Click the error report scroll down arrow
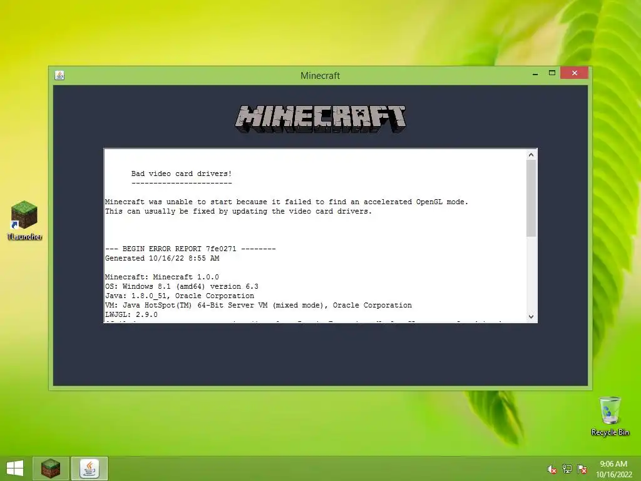The height and width of the screenshot is (481, 641). pyautogui.click(x=531, y=316)
